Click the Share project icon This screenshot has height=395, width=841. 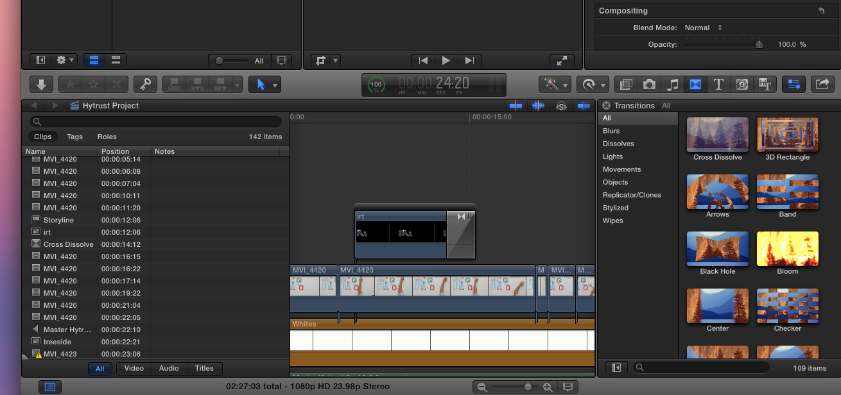click(822, 84)
